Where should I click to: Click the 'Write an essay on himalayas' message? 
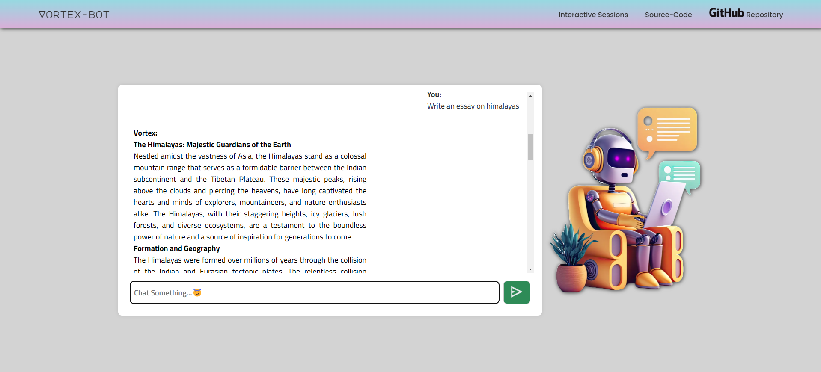473,106
